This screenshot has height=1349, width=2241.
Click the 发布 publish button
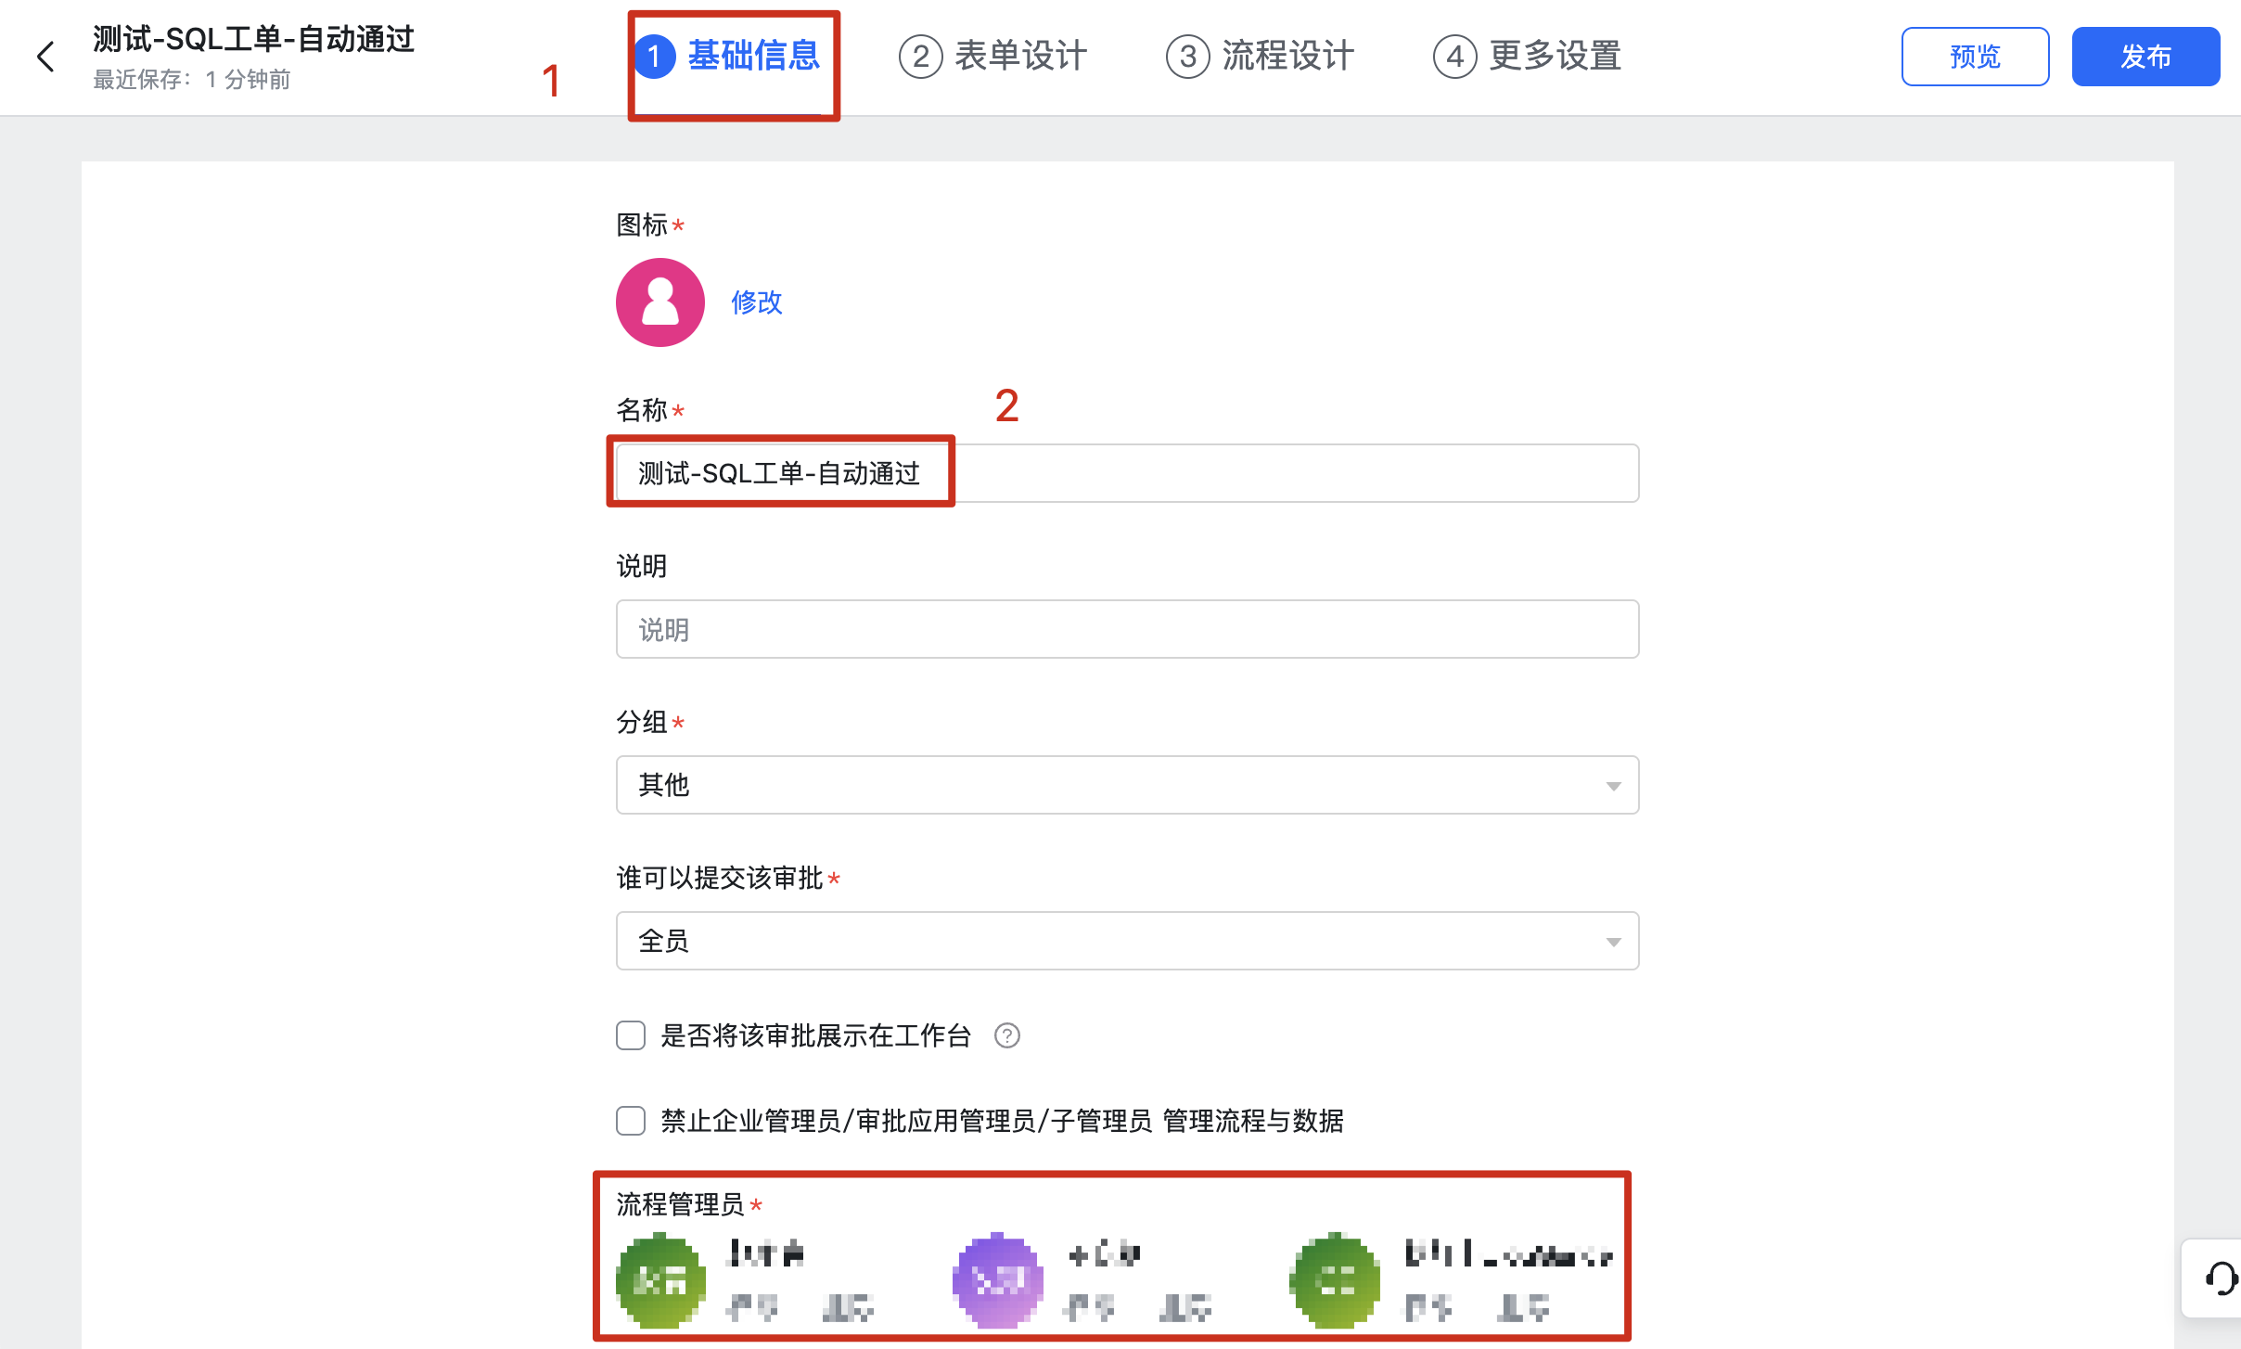tap(2145, 57)
